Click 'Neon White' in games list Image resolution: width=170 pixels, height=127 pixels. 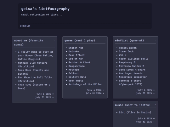pyautogui.click(x=76, y=81)
